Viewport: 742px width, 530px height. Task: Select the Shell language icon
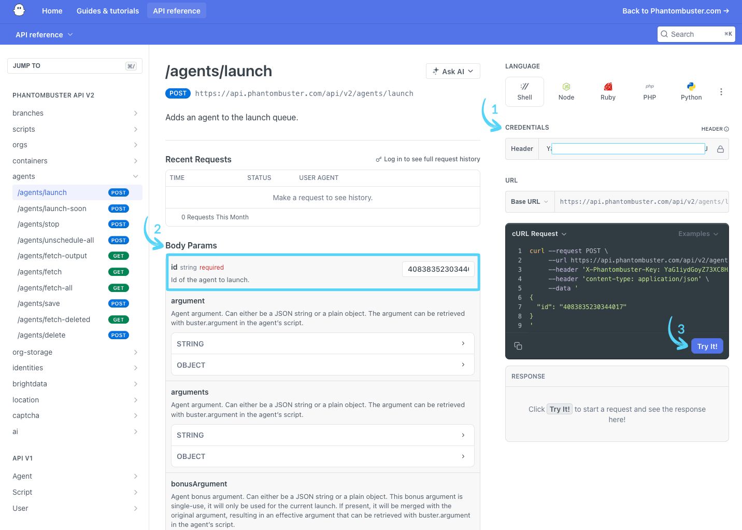[x=524, y=91]
